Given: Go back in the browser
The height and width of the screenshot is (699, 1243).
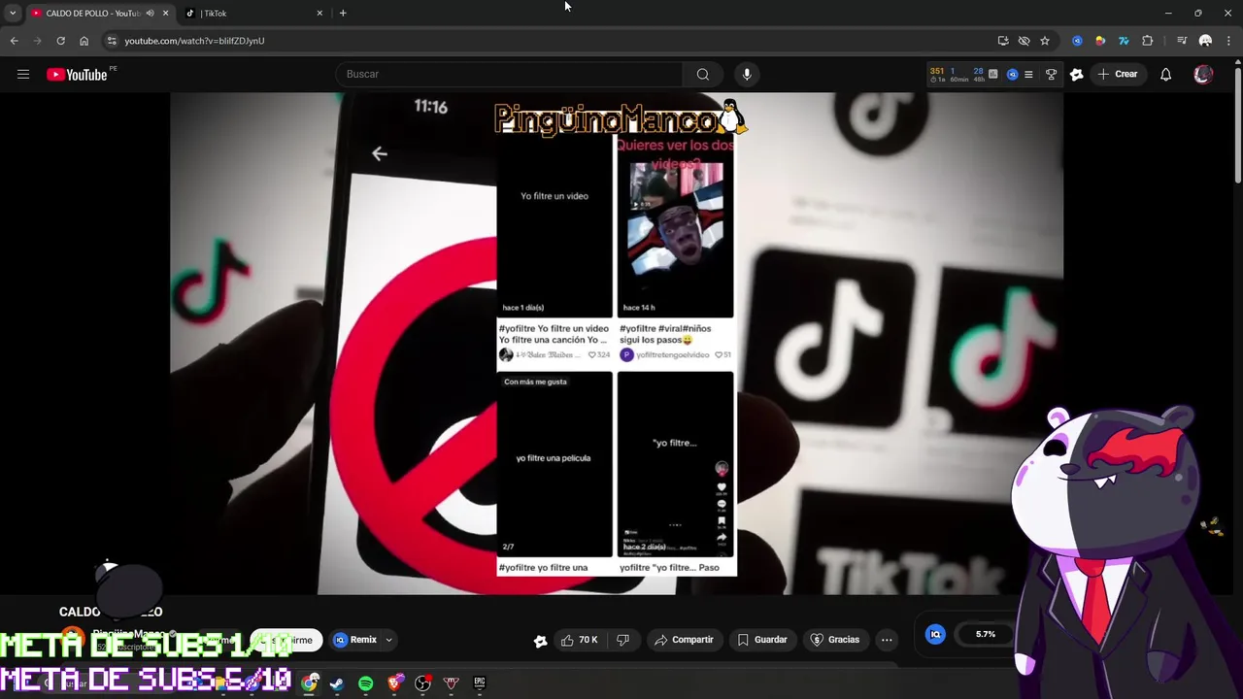Looking at the screenshot, I should point(14,41).
